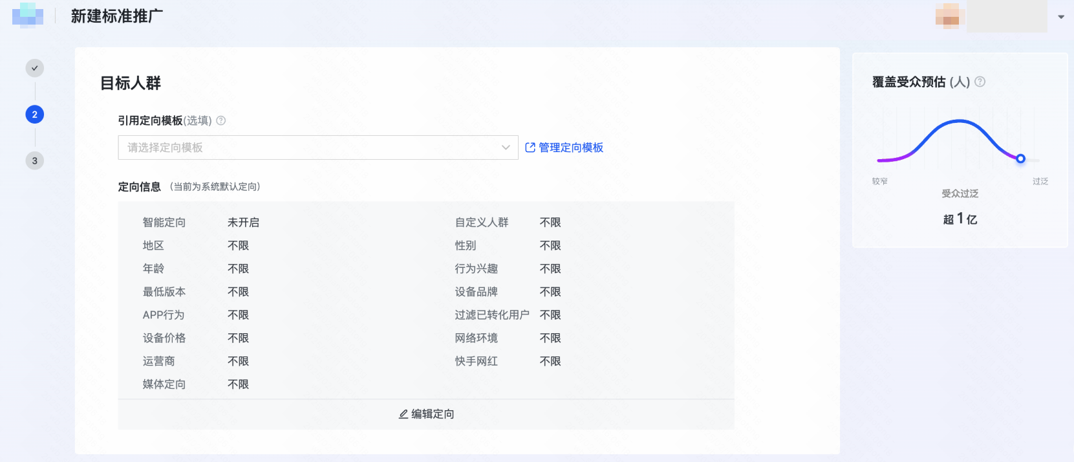Click the 设备价格 row label
1074x462 pixels.
[x=164, y=338]
